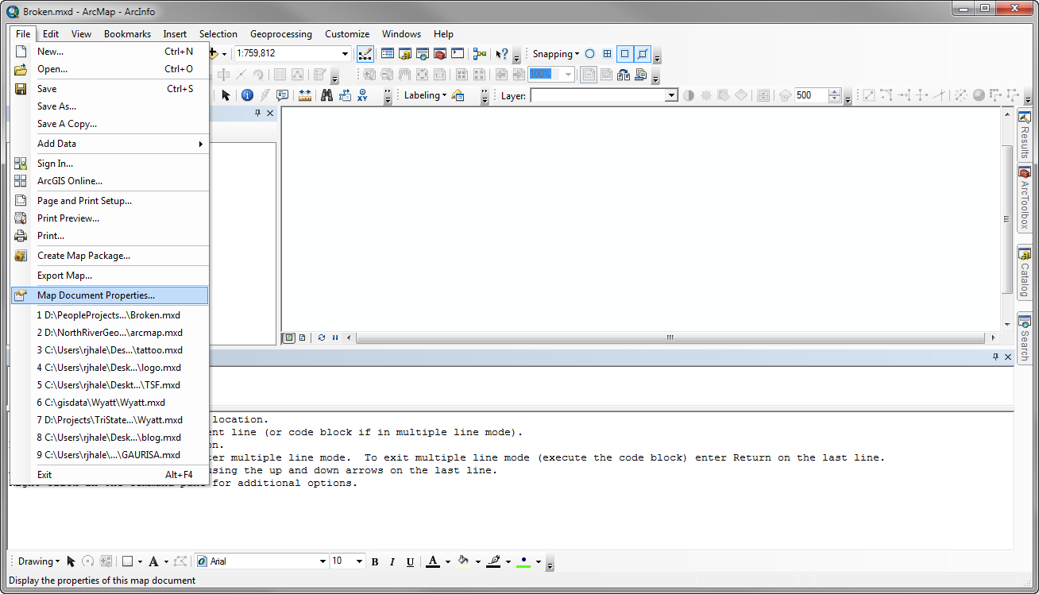Toggle italic text formatting

coord(392,561)
